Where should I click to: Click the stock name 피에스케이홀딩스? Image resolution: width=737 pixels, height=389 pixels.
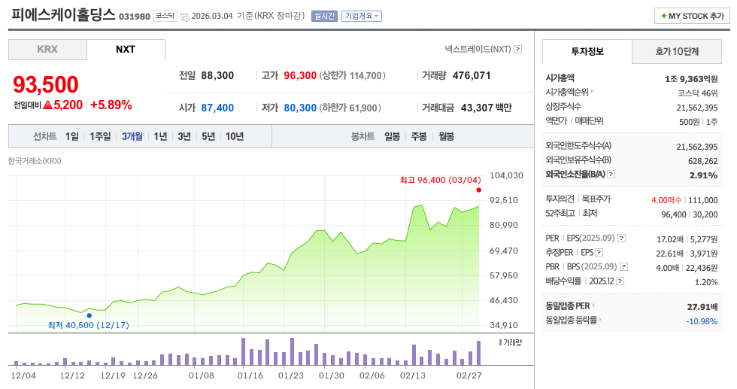pos(63,14)
